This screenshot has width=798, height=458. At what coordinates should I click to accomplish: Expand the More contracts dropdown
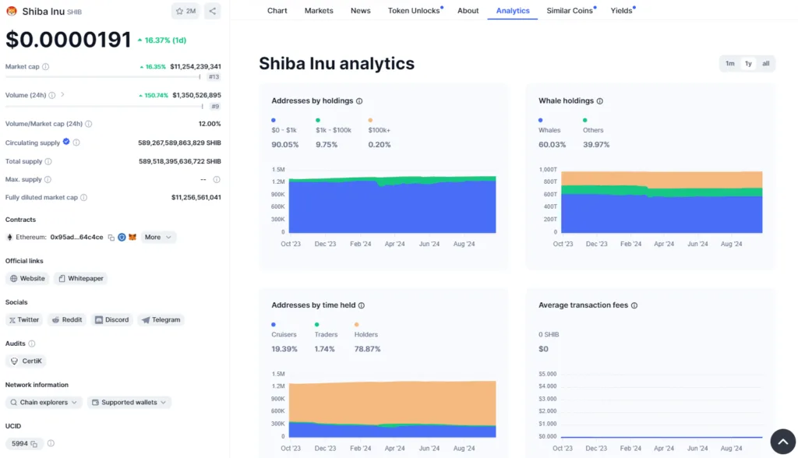[x=158, y=237]
